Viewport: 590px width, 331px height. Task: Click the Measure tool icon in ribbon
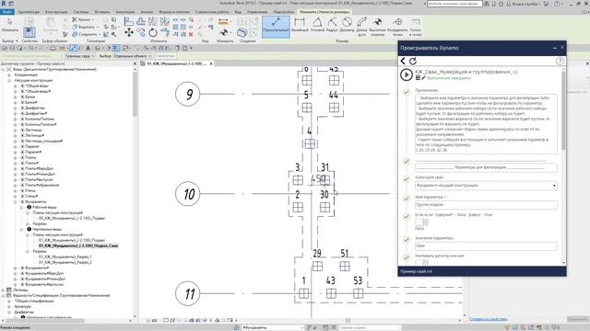pos(223,22)
